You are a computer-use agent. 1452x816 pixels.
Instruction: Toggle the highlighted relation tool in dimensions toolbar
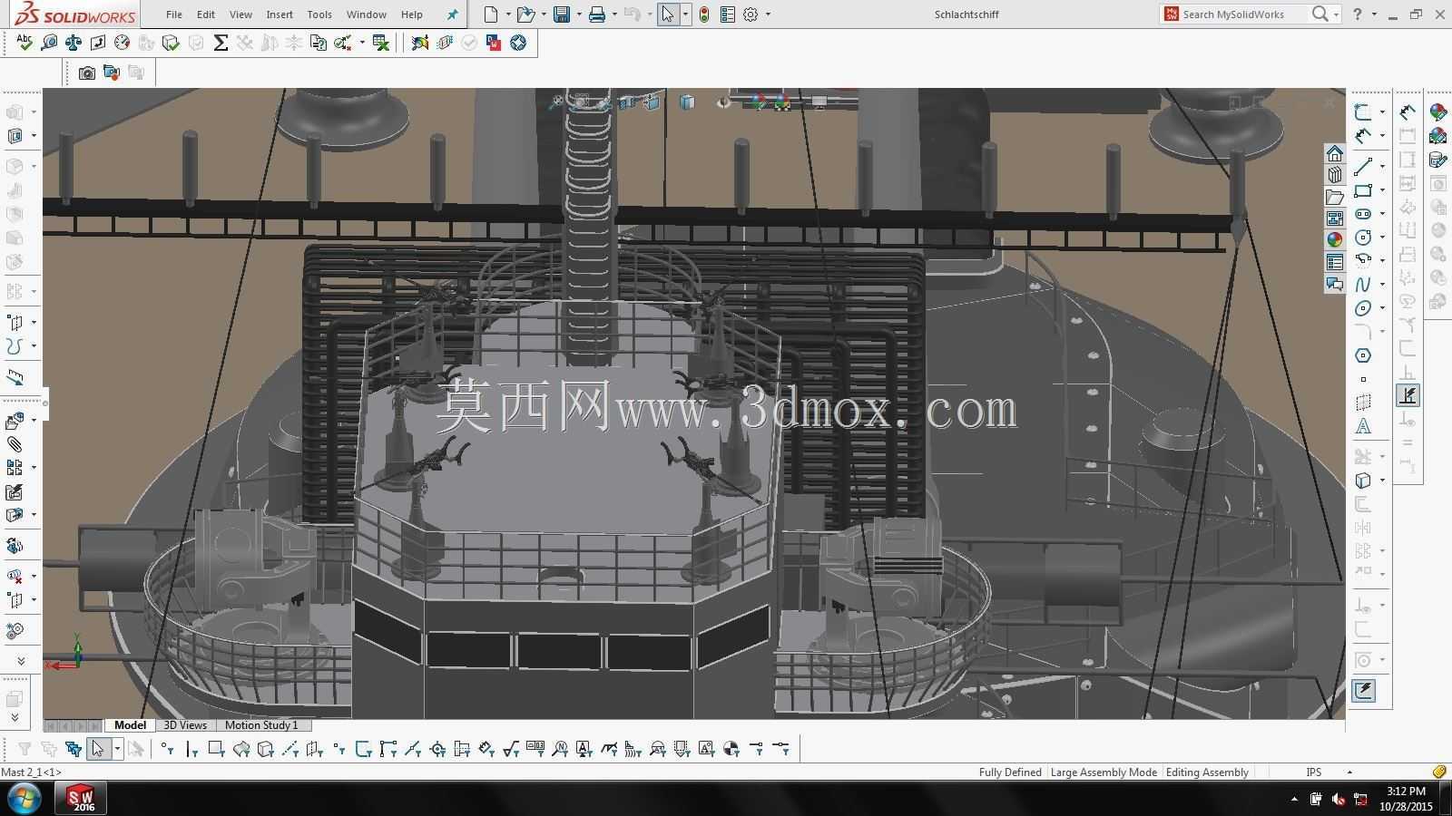(1408, 395)
